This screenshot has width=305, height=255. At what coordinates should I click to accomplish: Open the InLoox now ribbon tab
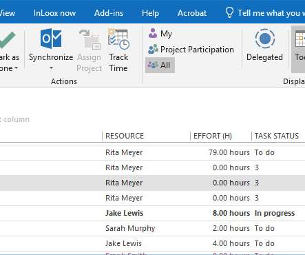[54, 13]
